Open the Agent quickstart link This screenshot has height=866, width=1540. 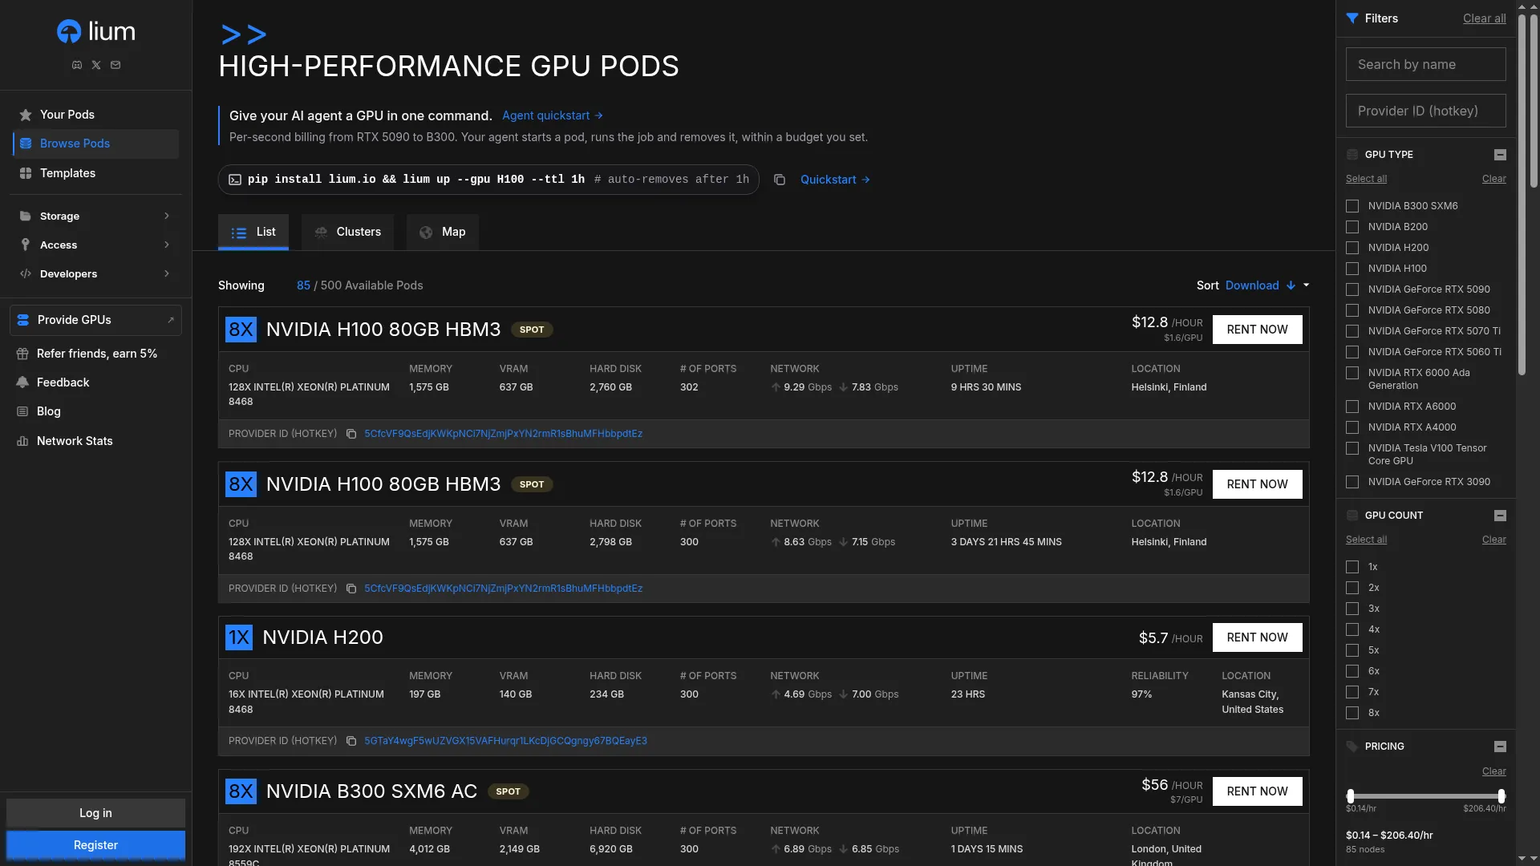[x=552, y=115]
